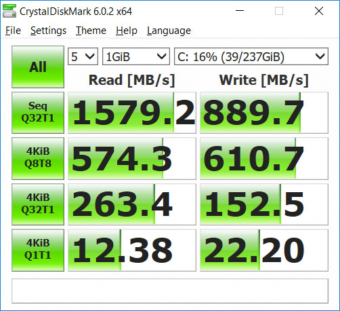Select the 4KiB Q1T1 read value 12.38
This screenshot has width=340, height=311.
(x=132, y=250)
